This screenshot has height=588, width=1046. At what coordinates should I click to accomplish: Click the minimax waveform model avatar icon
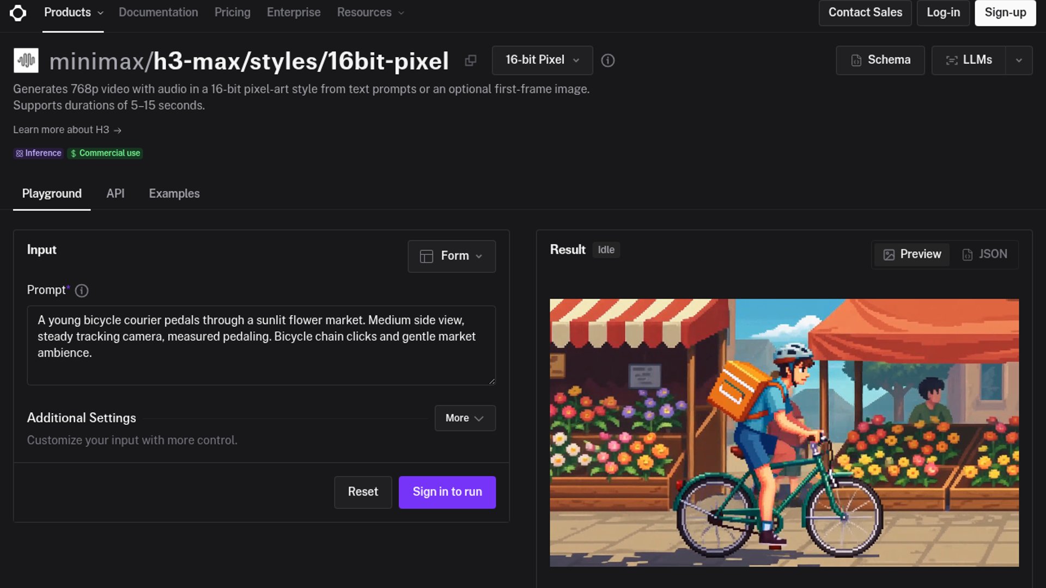pyautogui.click(x=26, y=60)
